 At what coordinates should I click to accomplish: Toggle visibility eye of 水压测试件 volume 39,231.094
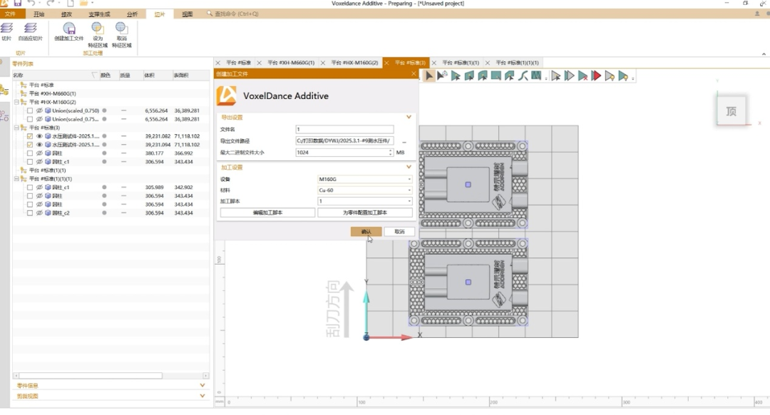[39, 145]
